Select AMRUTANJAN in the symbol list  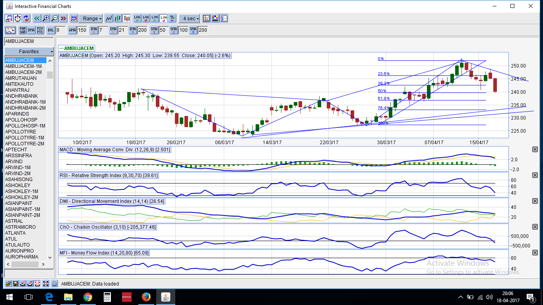point(25,78)
